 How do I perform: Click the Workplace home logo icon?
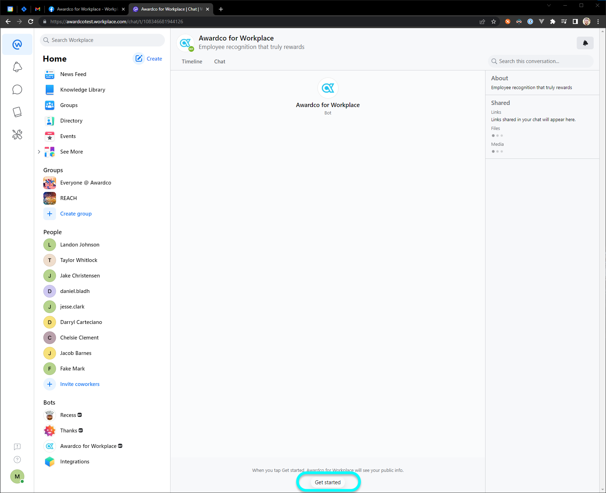point(17,44)
